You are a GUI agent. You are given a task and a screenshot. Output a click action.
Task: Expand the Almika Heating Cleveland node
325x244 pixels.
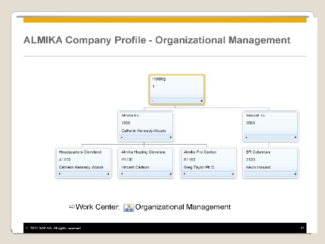pyautogui.click(x=122, y=174)
